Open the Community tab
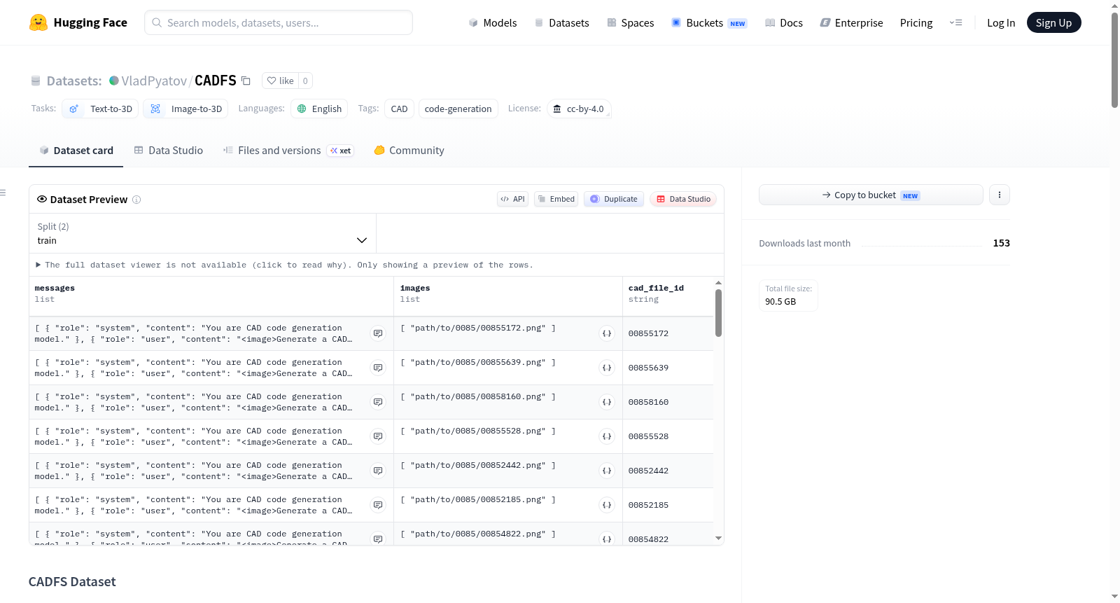Image resolution: width=1120 pixels, height=603 pixels. coord(409,151)
